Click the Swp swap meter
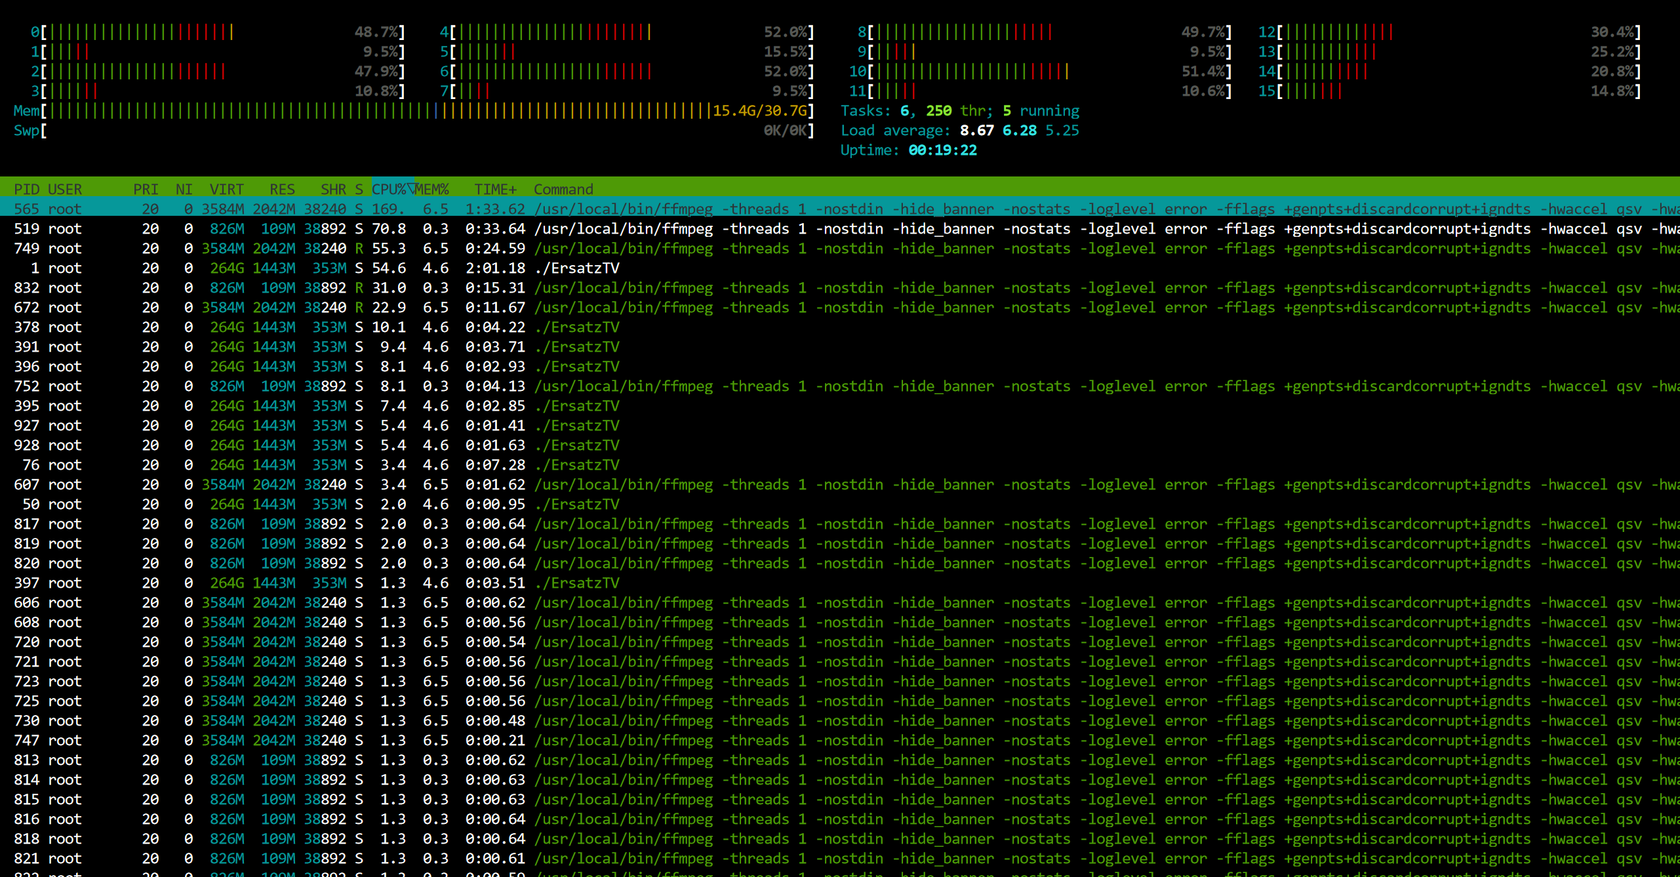Screen dimensions: 1680x877 click(x=414, y=131)
